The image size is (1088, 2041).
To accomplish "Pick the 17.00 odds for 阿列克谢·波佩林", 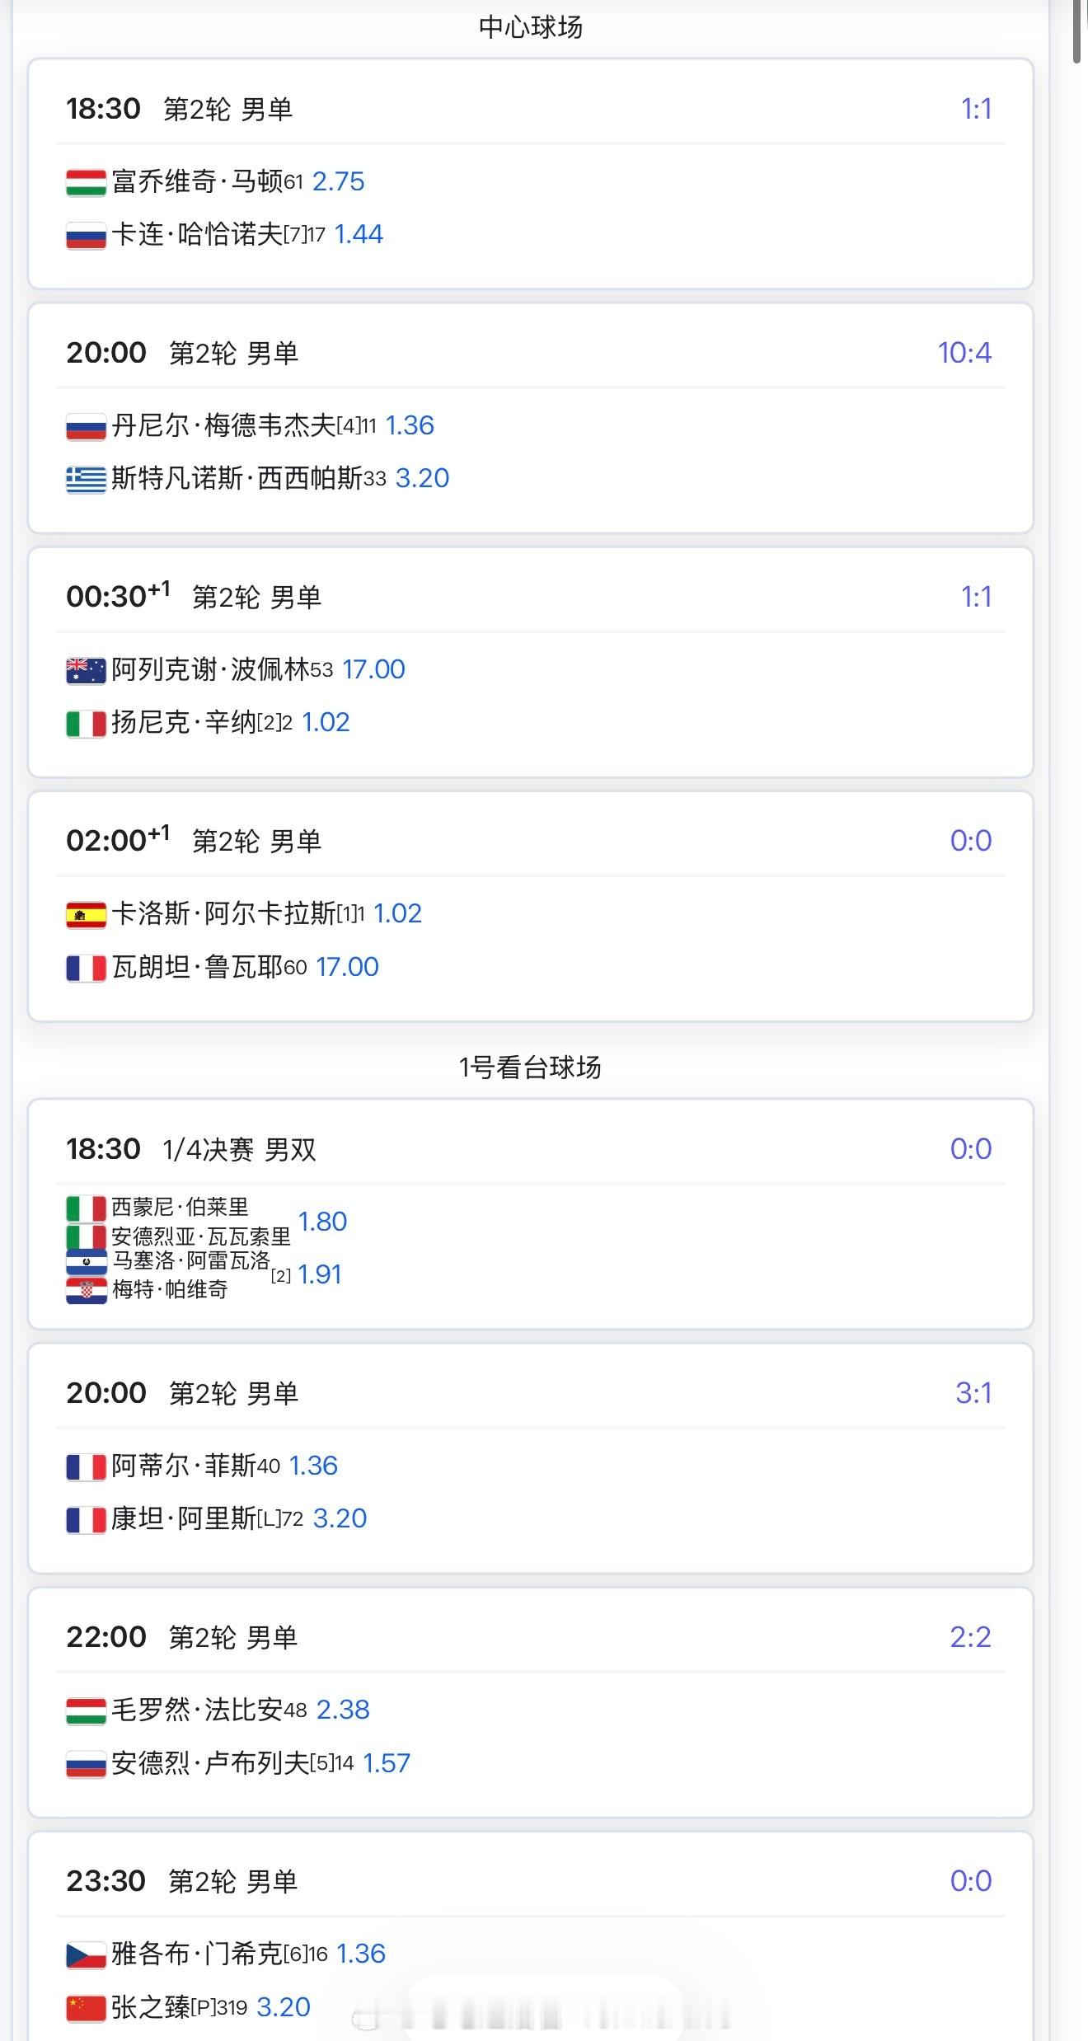I will click(373, 670).
